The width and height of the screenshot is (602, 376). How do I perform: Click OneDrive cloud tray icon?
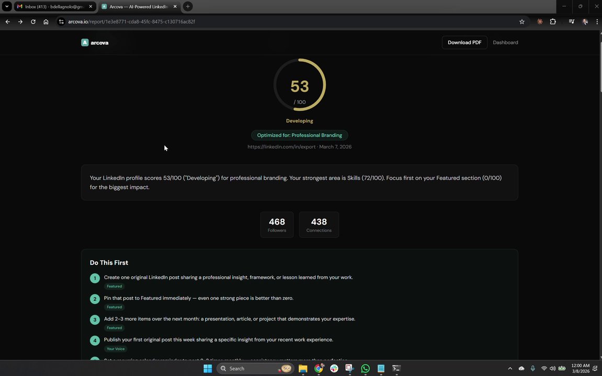(521, 368)
